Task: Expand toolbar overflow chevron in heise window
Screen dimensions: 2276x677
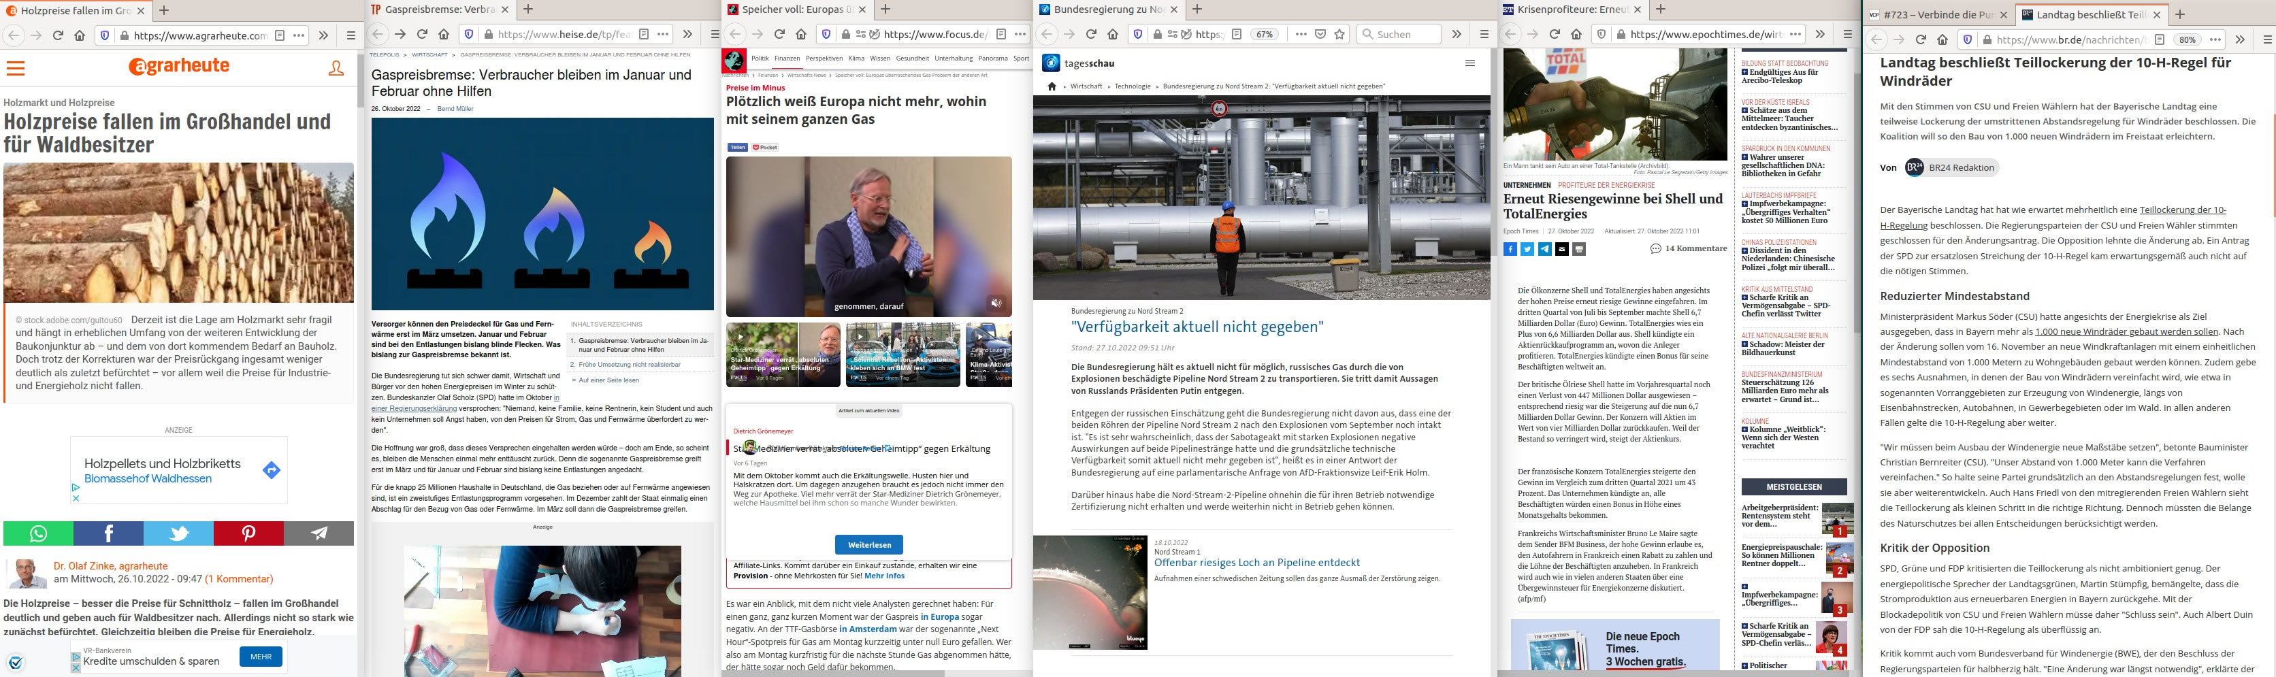Action: tap(687, 35)
